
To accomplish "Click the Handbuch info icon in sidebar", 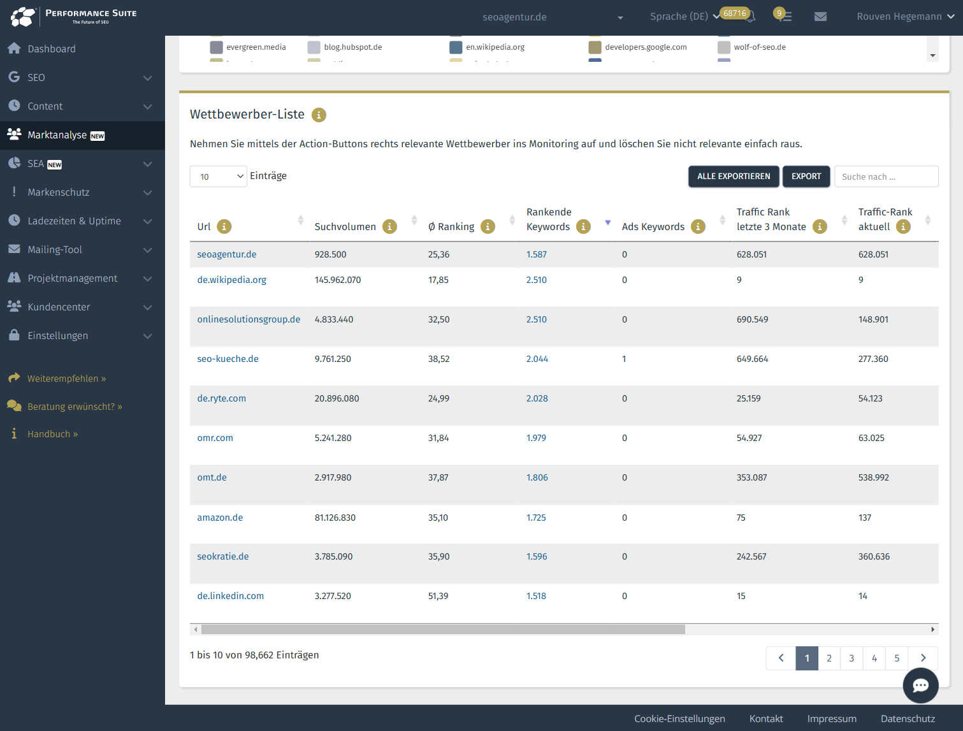I will pyautogui.click(x=14, y=433).
